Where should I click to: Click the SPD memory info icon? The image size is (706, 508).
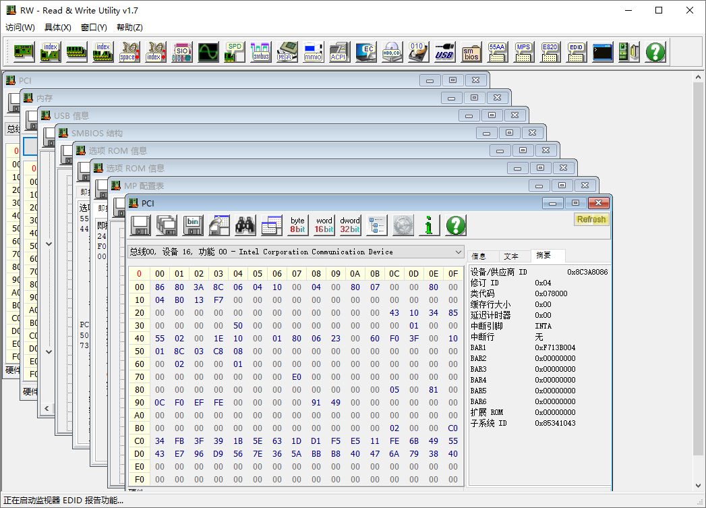point(234,52)
